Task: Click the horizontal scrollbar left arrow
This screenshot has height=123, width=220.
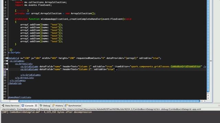Action: click(x=202, y=101)
